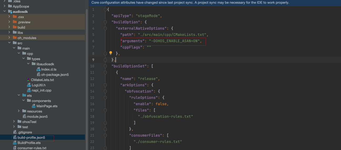Click the false value of enable
341x150 pixels.
[x=161, y=104]
